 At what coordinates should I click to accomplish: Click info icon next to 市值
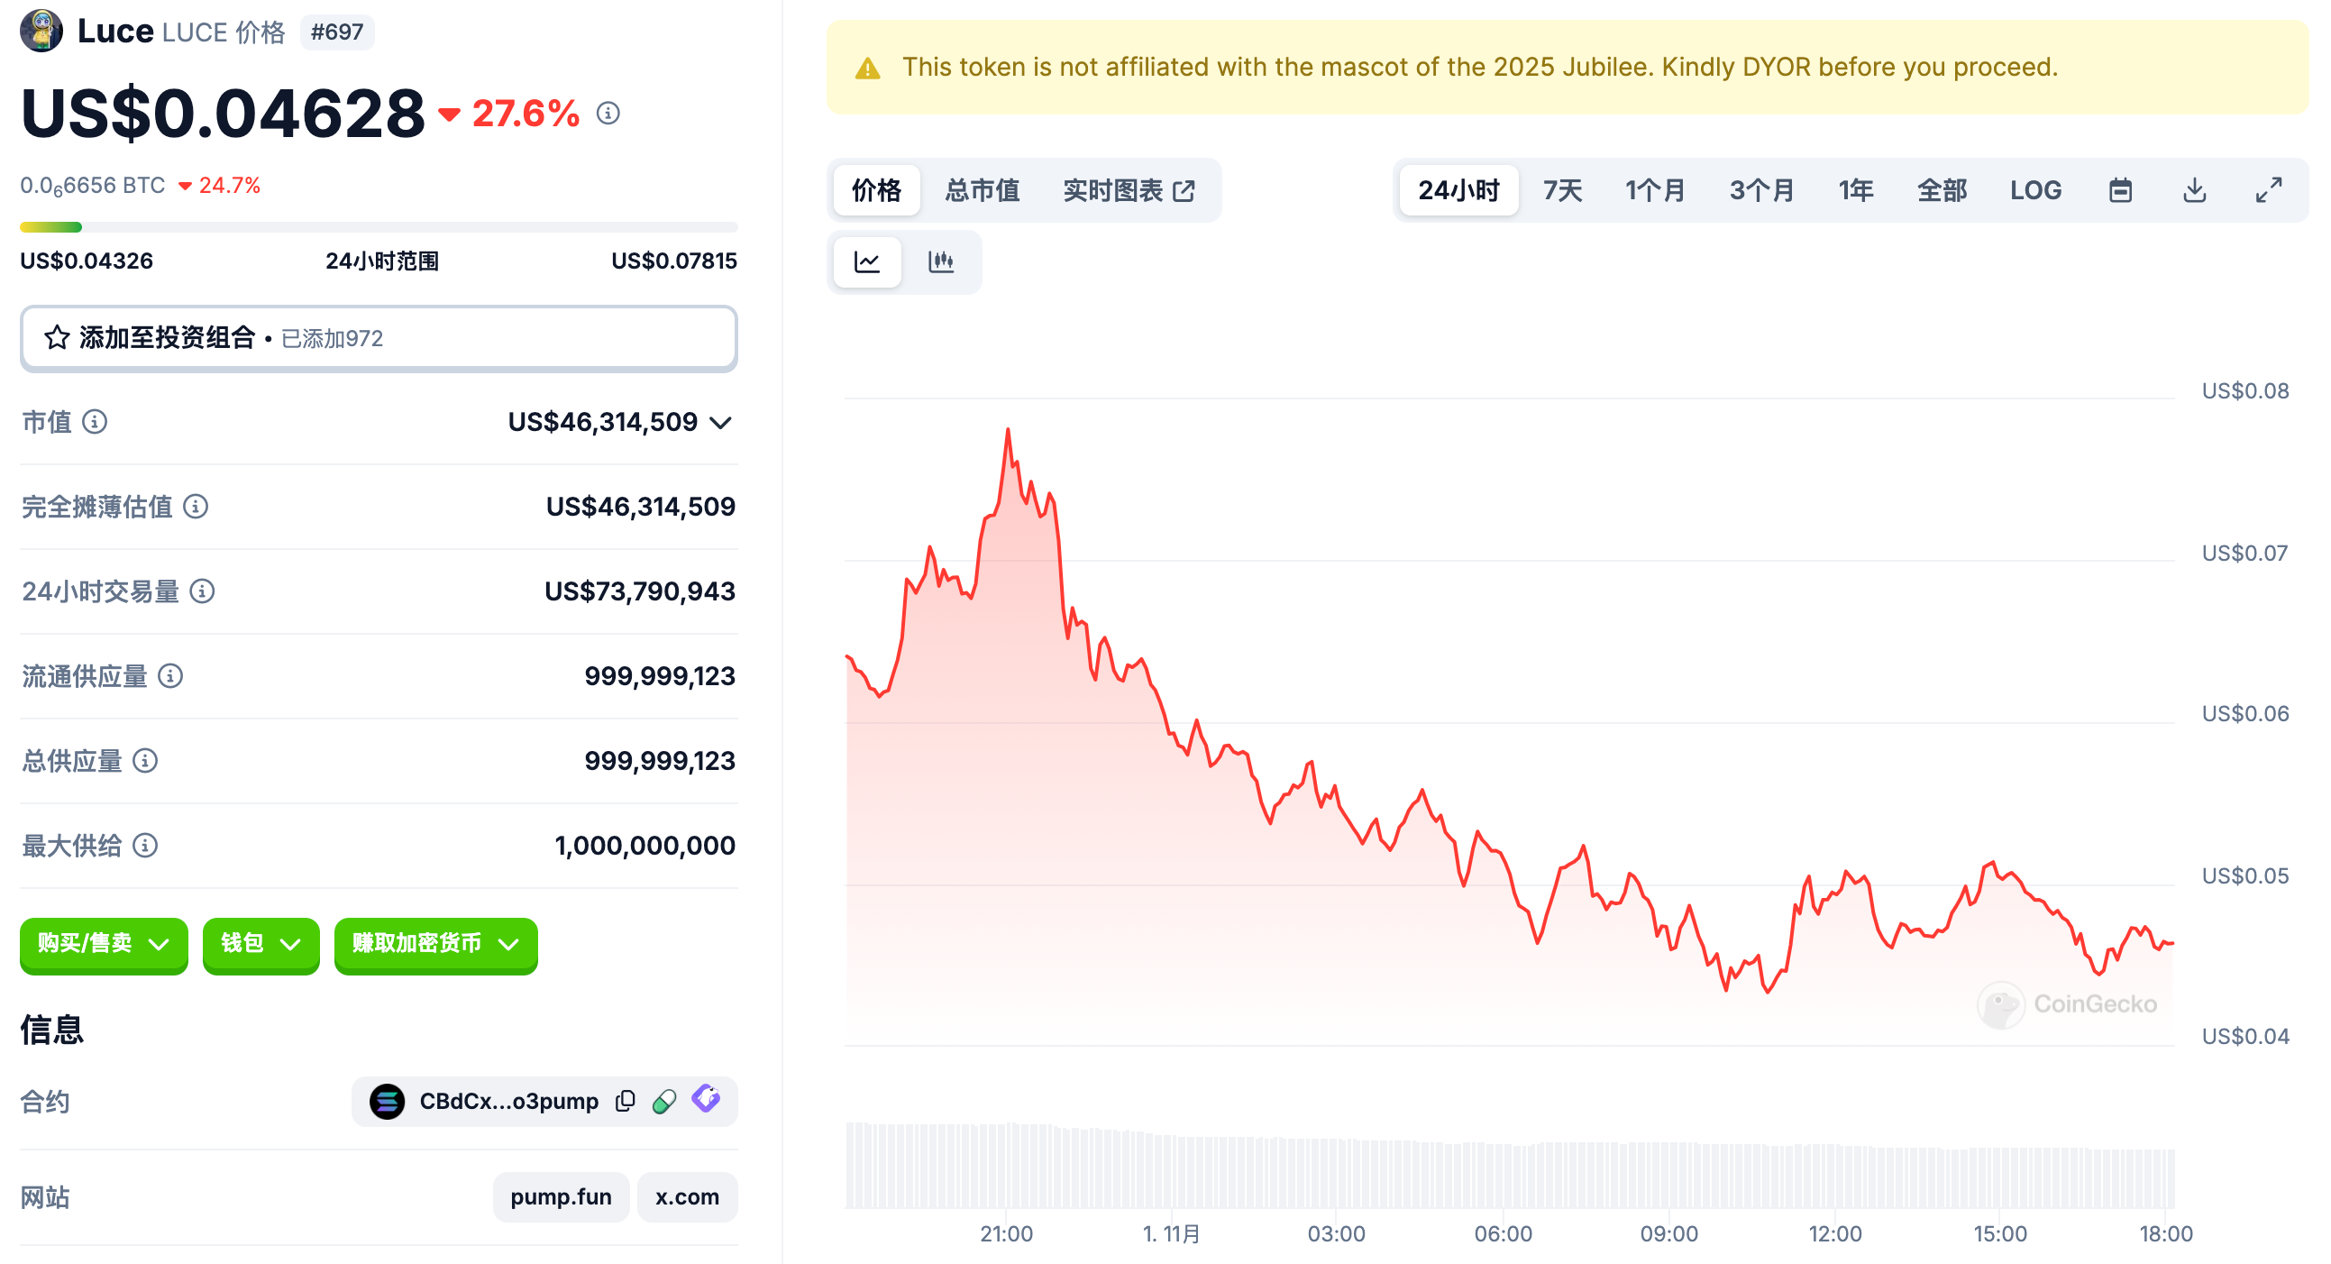pos(95,422)
